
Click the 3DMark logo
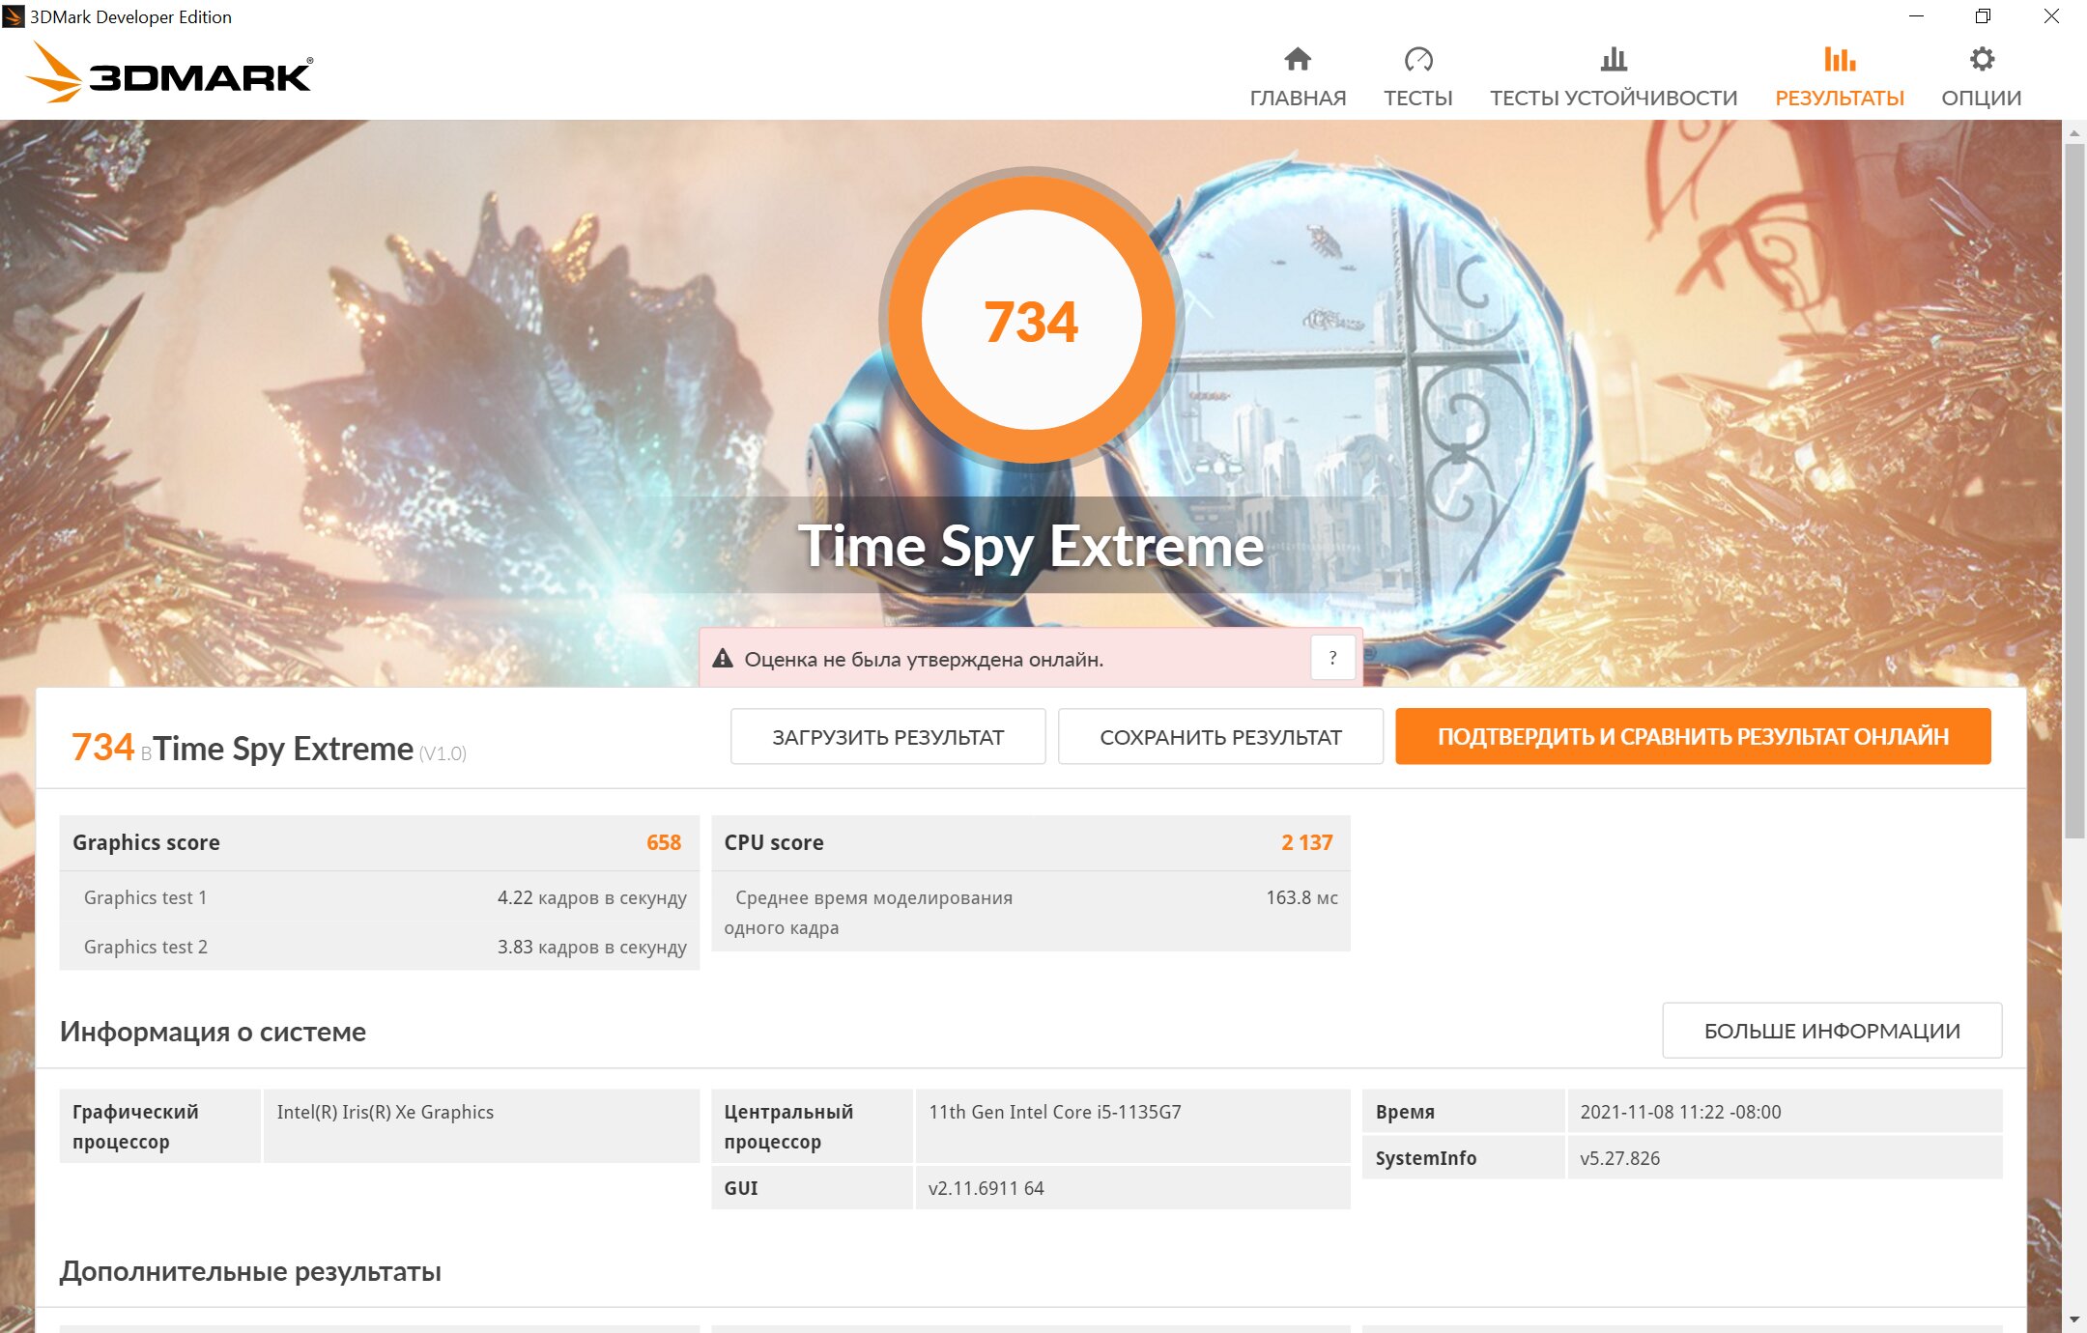pos(170,73)
